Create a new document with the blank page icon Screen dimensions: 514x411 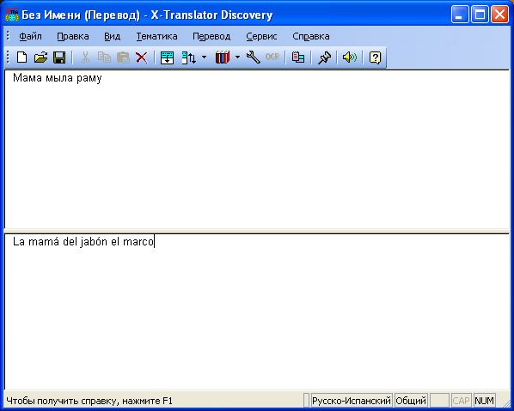[x=22, y=57]
